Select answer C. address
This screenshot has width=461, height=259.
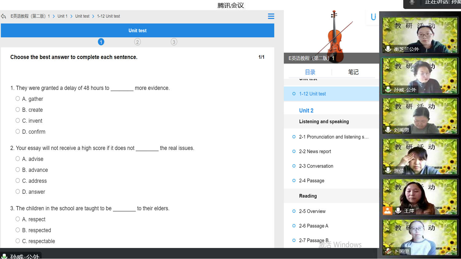(x=18, y=181)
